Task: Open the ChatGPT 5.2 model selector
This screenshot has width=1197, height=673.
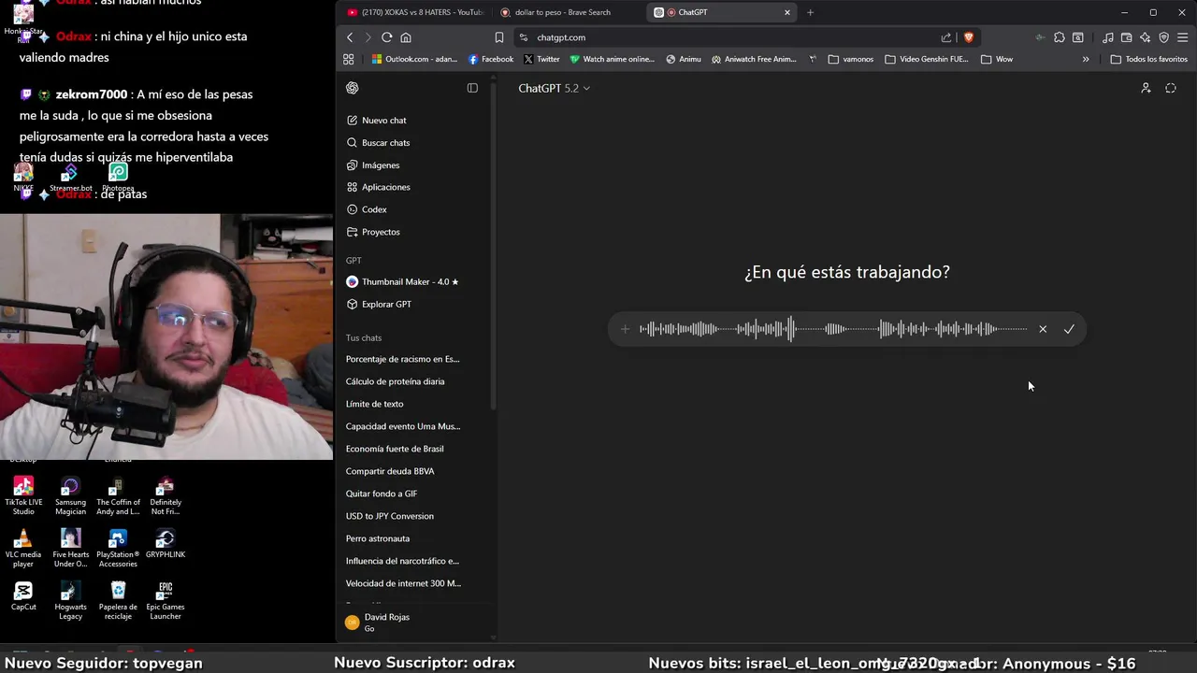Action: [x=554, y=88]
